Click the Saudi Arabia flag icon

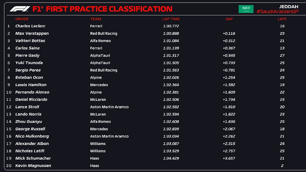(246, 9)
